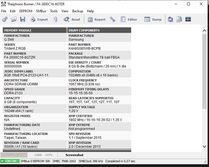Click the 8GB 1Rx8 PC4-2133-UA1-11 label
Image resolution: width=209 pixels, height=167 pixels.
click(x=26, y=75)
